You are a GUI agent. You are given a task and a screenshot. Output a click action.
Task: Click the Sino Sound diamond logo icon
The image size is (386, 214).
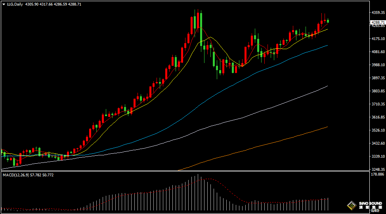coord(352,205)
